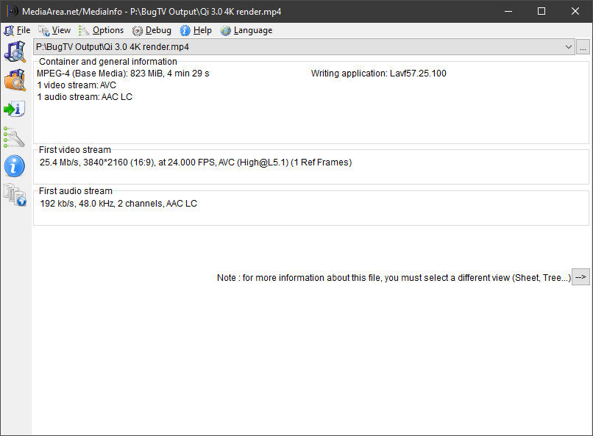Open Preferences via the wrench sidebar icon
The height and width of the screenshot is (436, 593).
[x=15, y=137]
